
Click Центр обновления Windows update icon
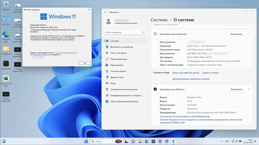107,101
